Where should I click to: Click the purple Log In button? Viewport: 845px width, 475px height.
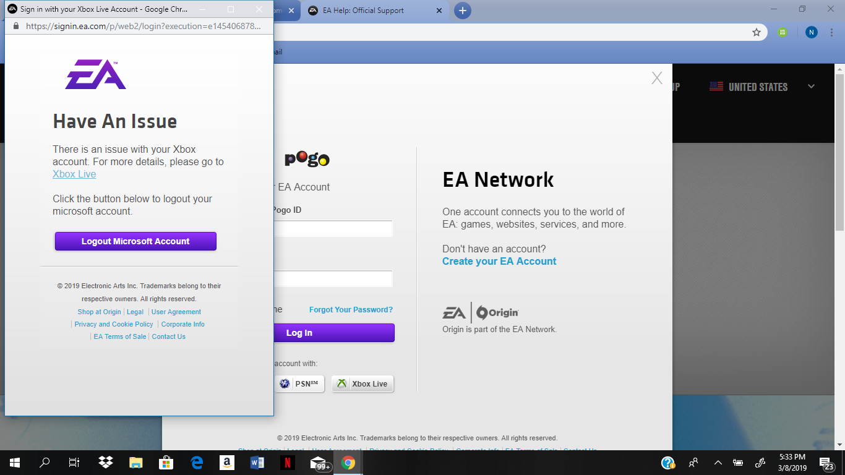(334, 333)
